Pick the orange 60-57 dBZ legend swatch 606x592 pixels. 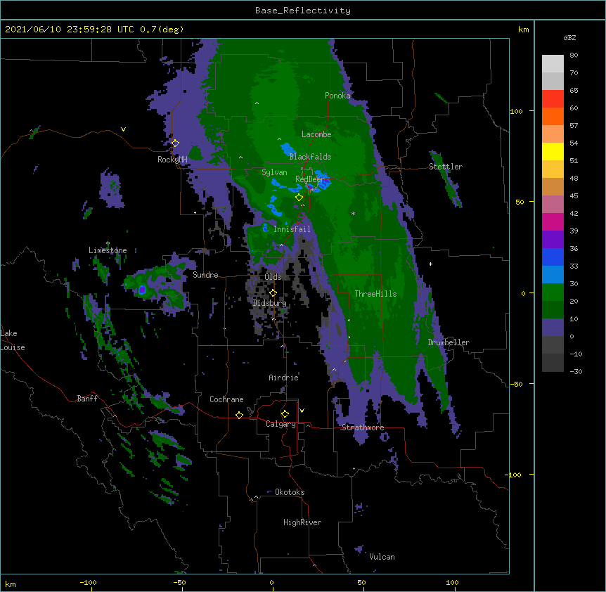coord(553,116)
